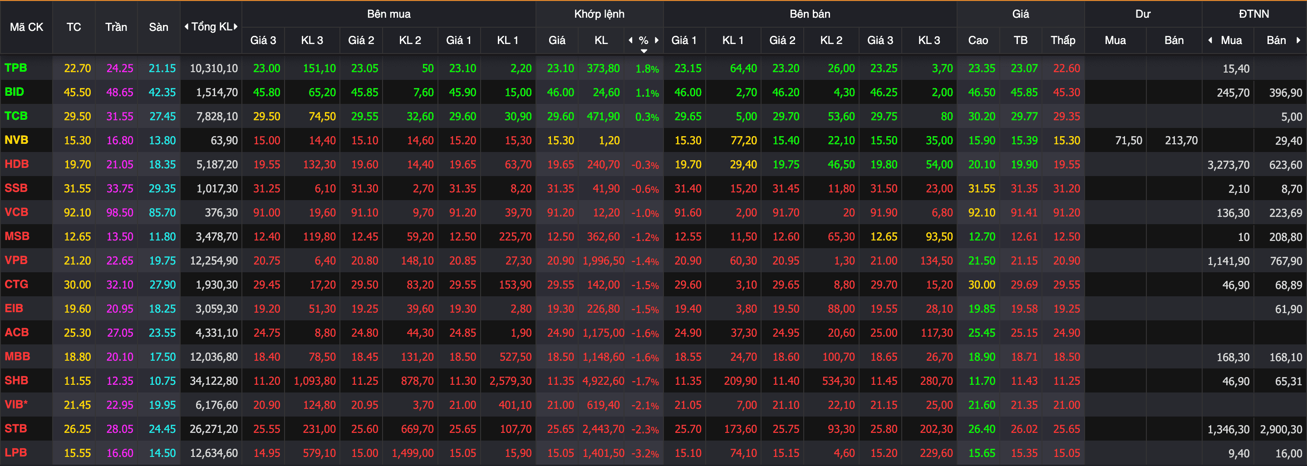
Task: Click Bên bán group header
Action: pyautogui.click(x=810, y=14)
